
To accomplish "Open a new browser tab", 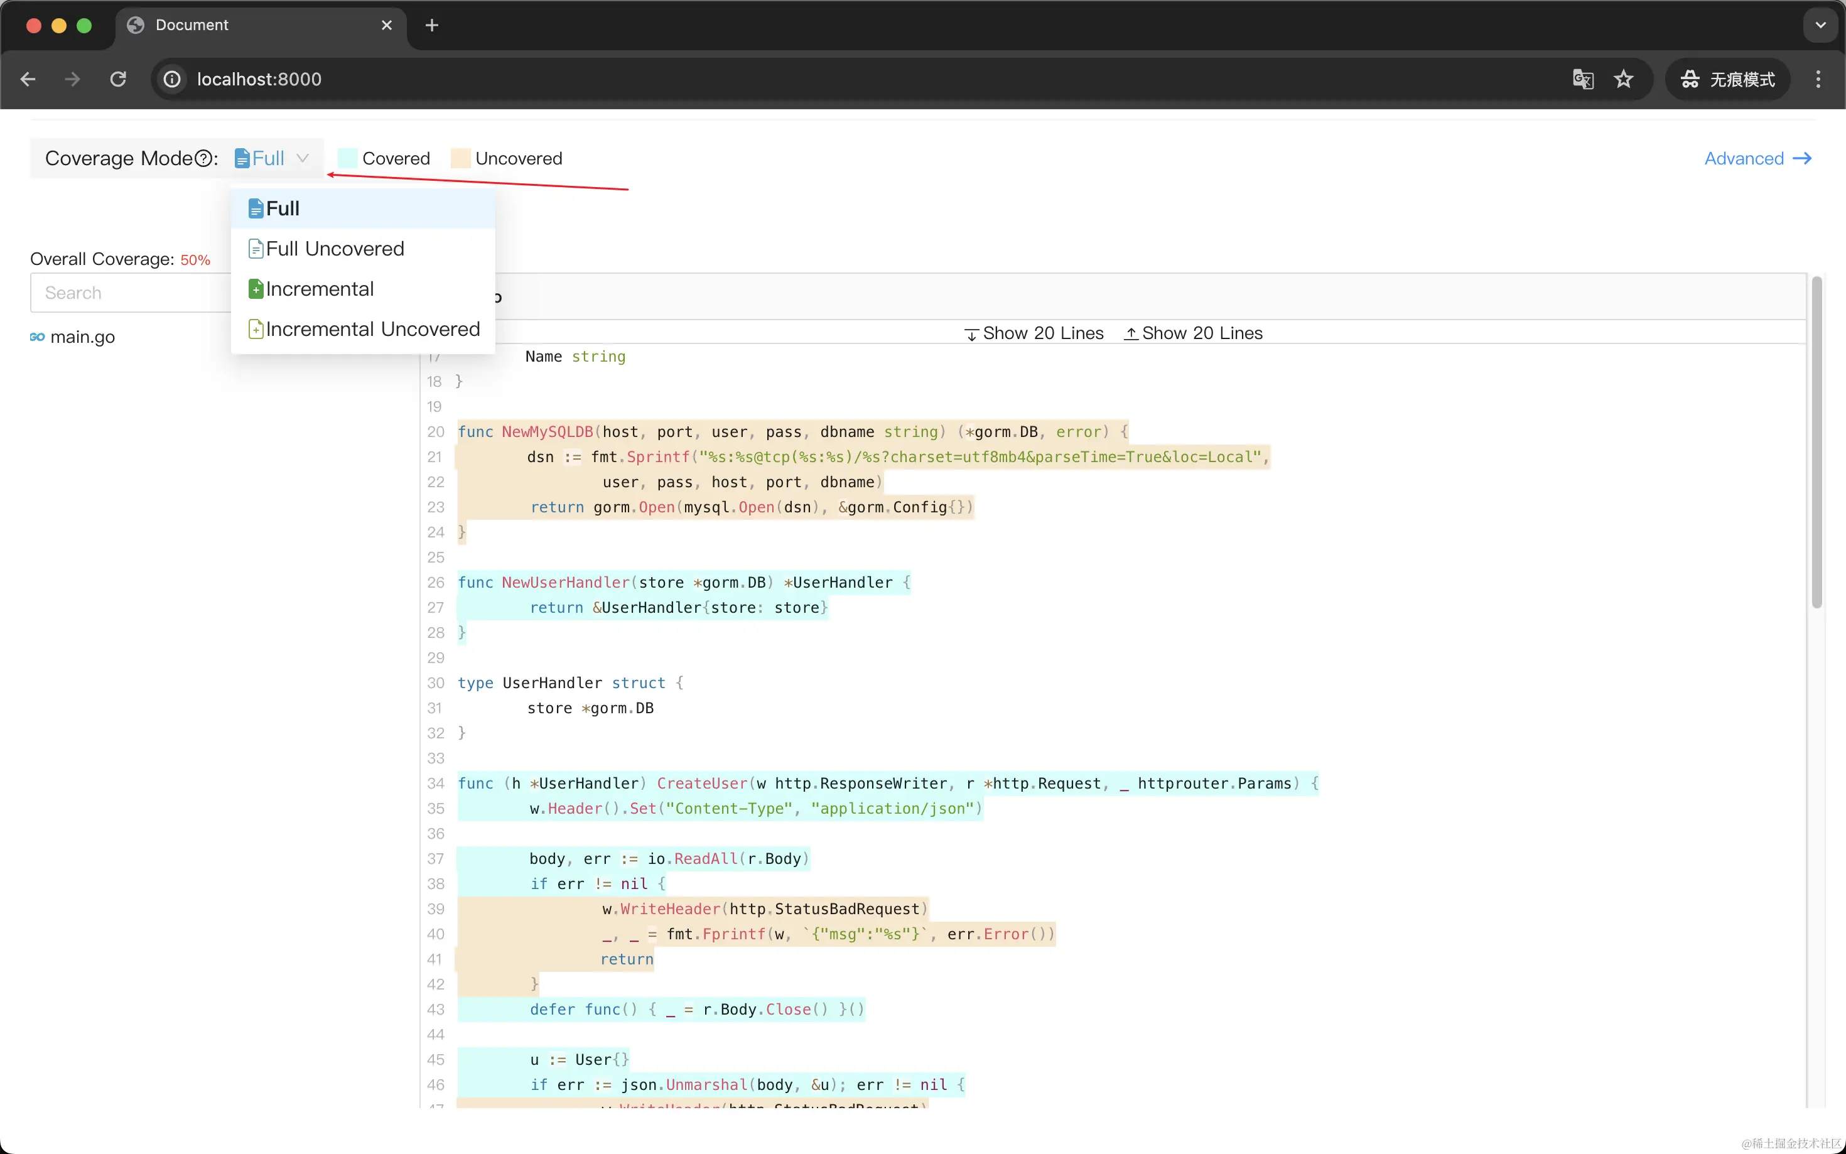I will click(x=432, y=25).
